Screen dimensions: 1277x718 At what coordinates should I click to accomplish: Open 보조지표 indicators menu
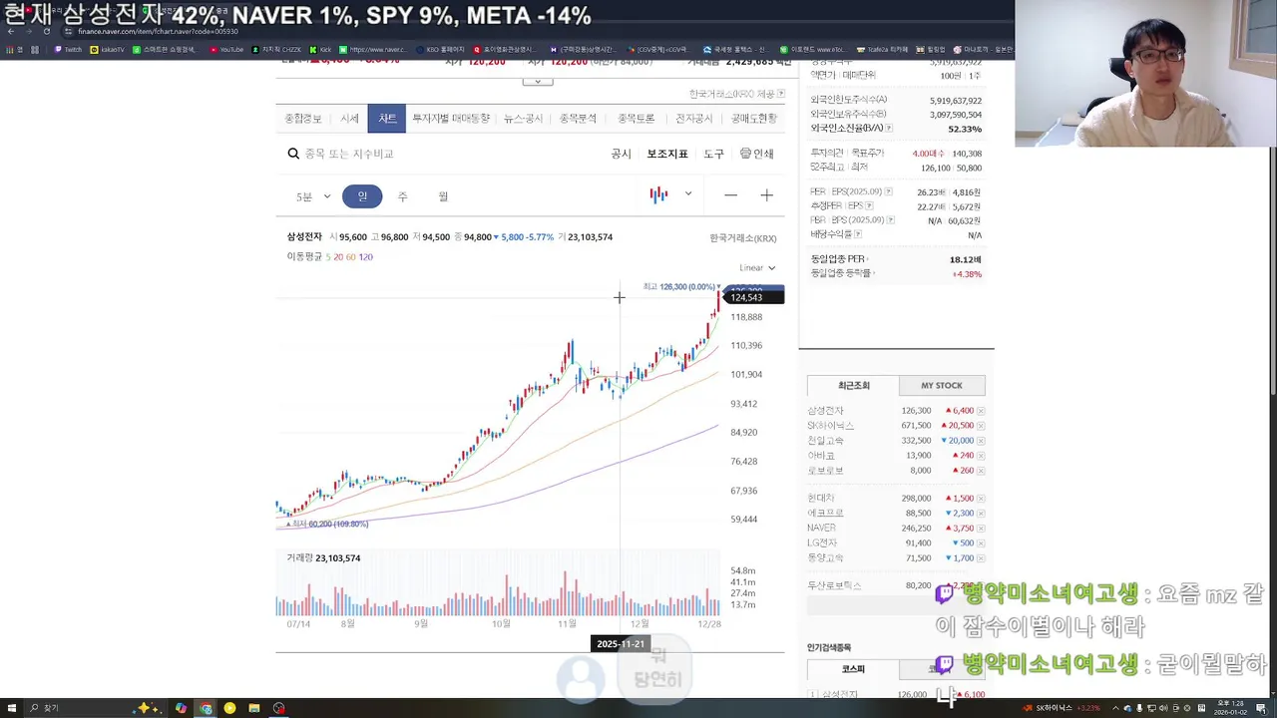click(666, 154)
